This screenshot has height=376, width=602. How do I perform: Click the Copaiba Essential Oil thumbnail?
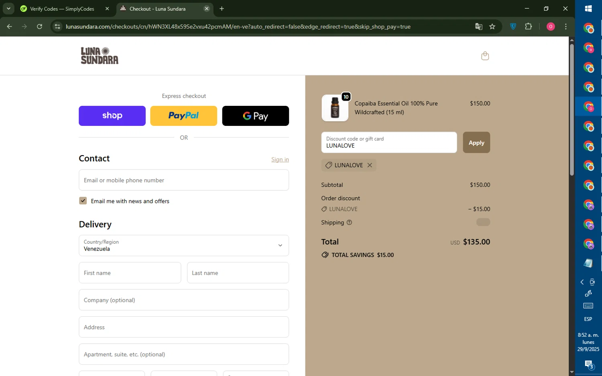[335, 108]
